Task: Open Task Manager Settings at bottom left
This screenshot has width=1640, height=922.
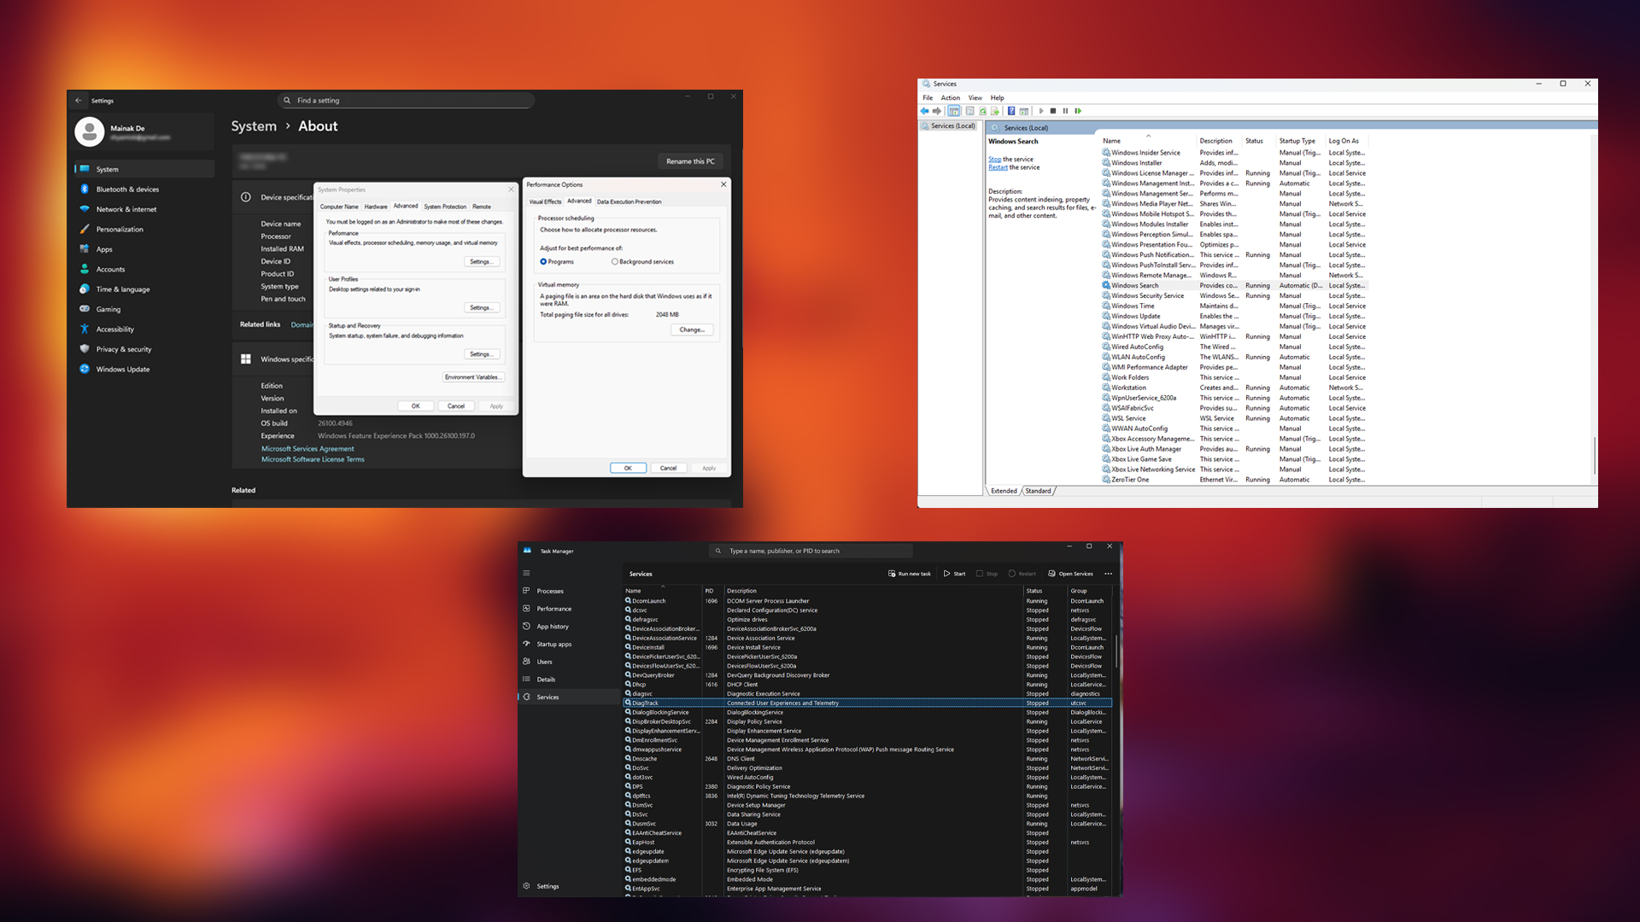Action: 569,886
